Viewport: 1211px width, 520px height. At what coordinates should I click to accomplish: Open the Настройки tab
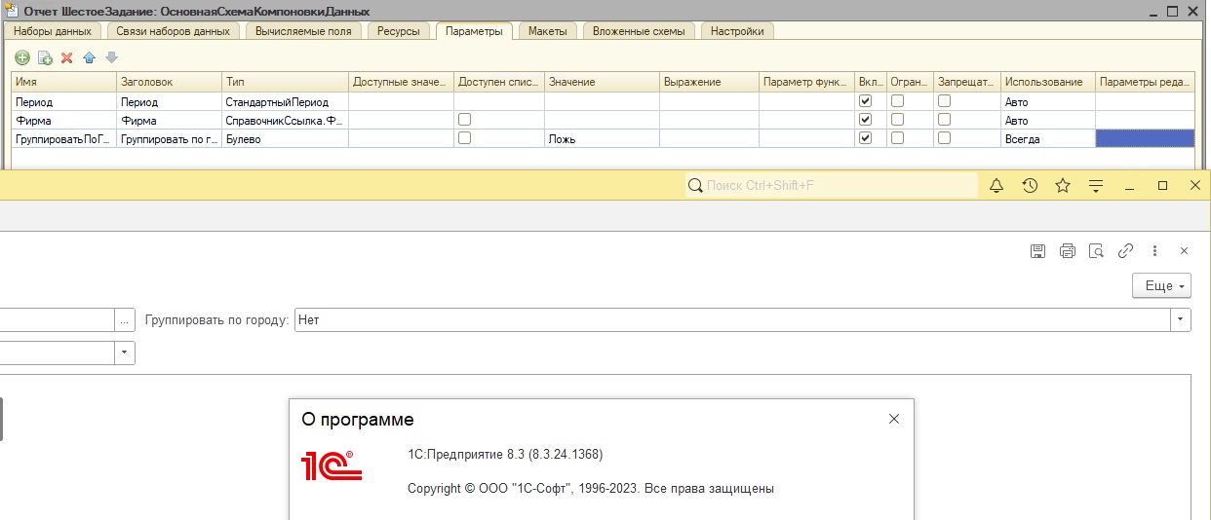click(x=737, y=31)
